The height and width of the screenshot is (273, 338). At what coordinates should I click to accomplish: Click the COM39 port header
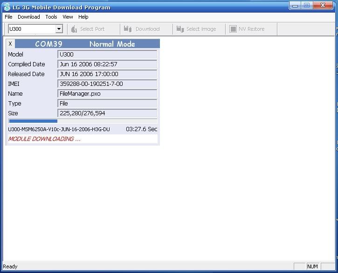(x=48, y=44)
